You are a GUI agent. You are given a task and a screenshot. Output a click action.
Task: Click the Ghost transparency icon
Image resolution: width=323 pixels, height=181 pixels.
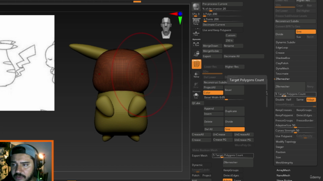click(196, 85)
